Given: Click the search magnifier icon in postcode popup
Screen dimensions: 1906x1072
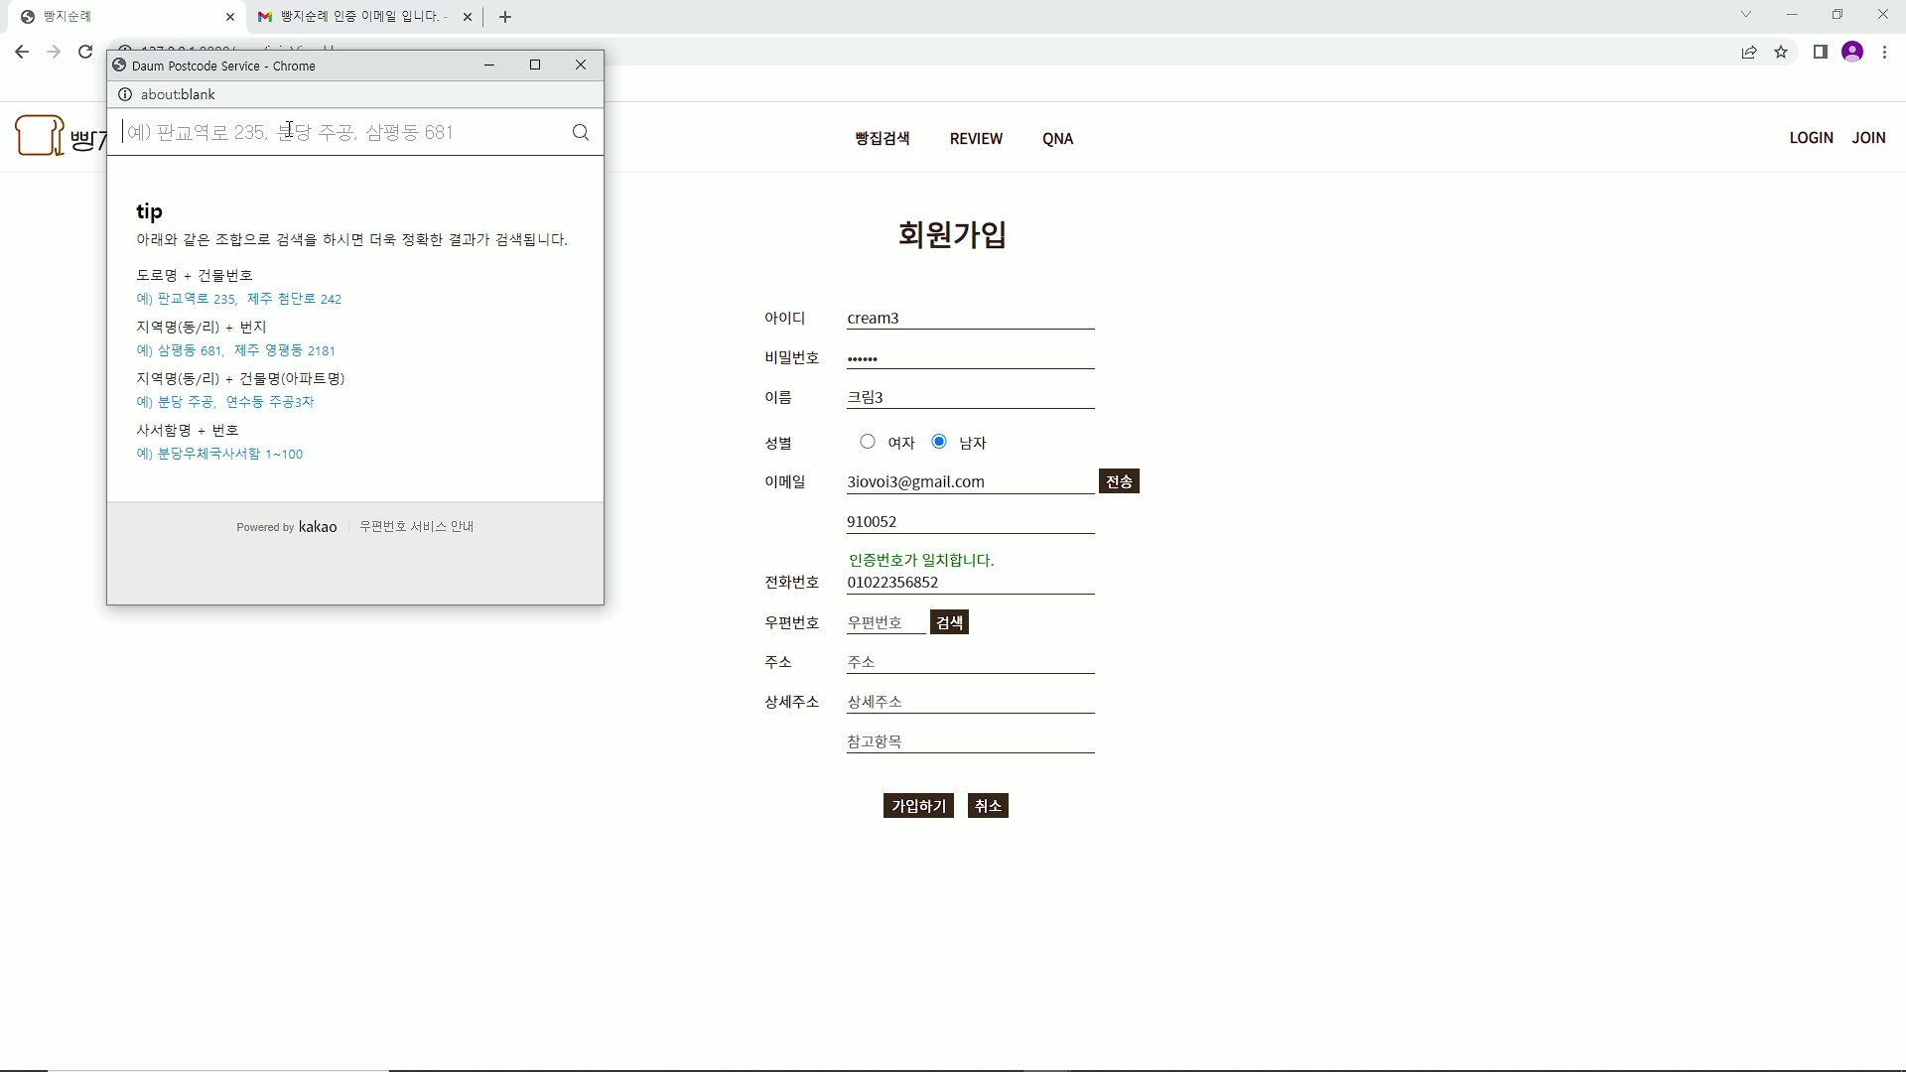Looking at the screenshot, I should (581, 132).
